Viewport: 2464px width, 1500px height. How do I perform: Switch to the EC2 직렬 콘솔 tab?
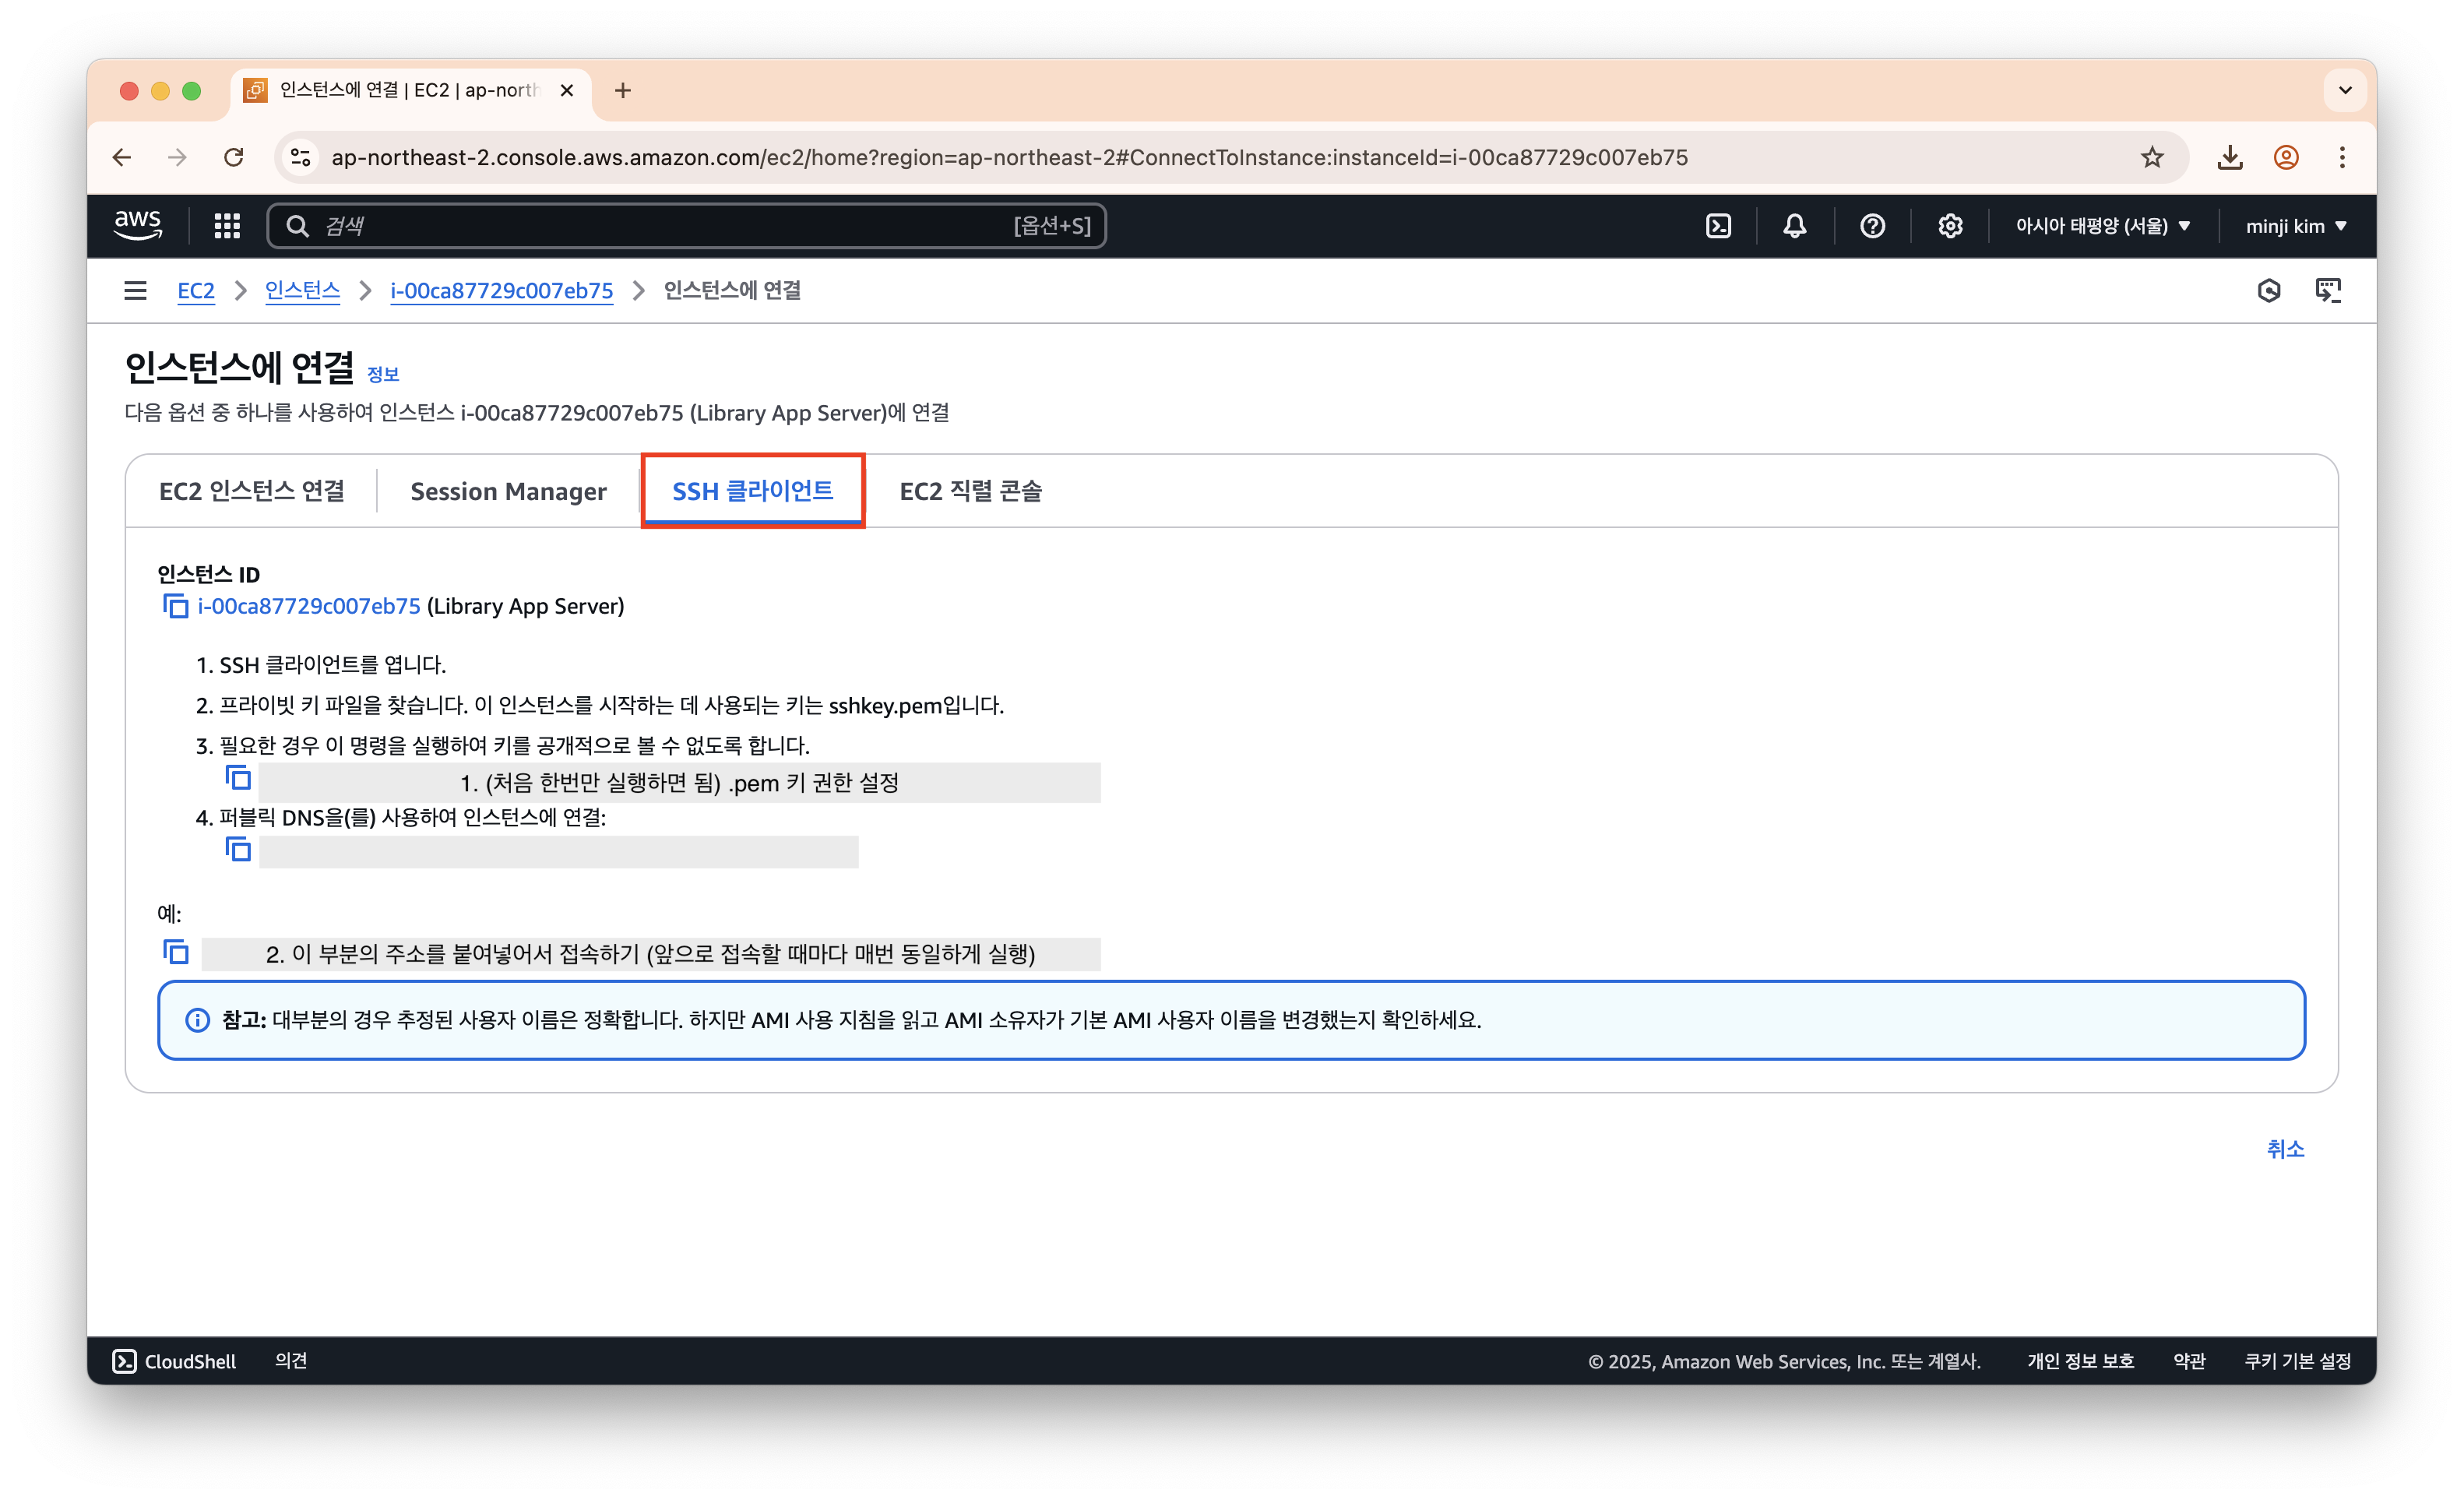coord(970,491)
